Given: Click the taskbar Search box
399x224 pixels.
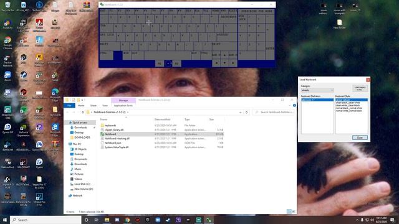Looking at the screenshot, I should point(46,220).
